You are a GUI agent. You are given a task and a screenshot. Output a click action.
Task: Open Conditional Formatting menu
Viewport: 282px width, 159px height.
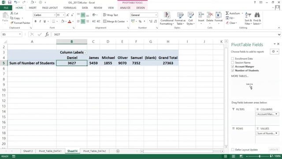coord(167,19)
